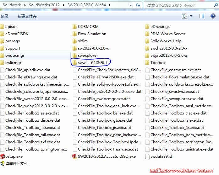Viewport: 219px width, 175px height.
Task: Select CheckFile_swactwiz.exe.dat
Action: (172, 92)
